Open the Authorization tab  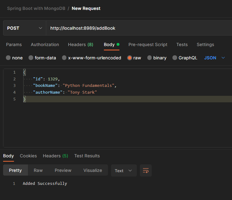click(45, 44)
